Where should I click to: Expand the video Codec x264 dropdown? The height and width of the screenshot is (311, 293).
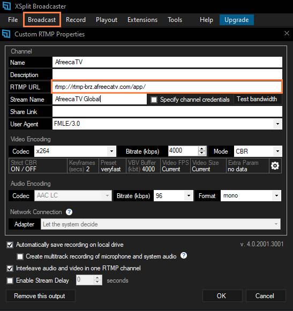[x=112, y=151]
